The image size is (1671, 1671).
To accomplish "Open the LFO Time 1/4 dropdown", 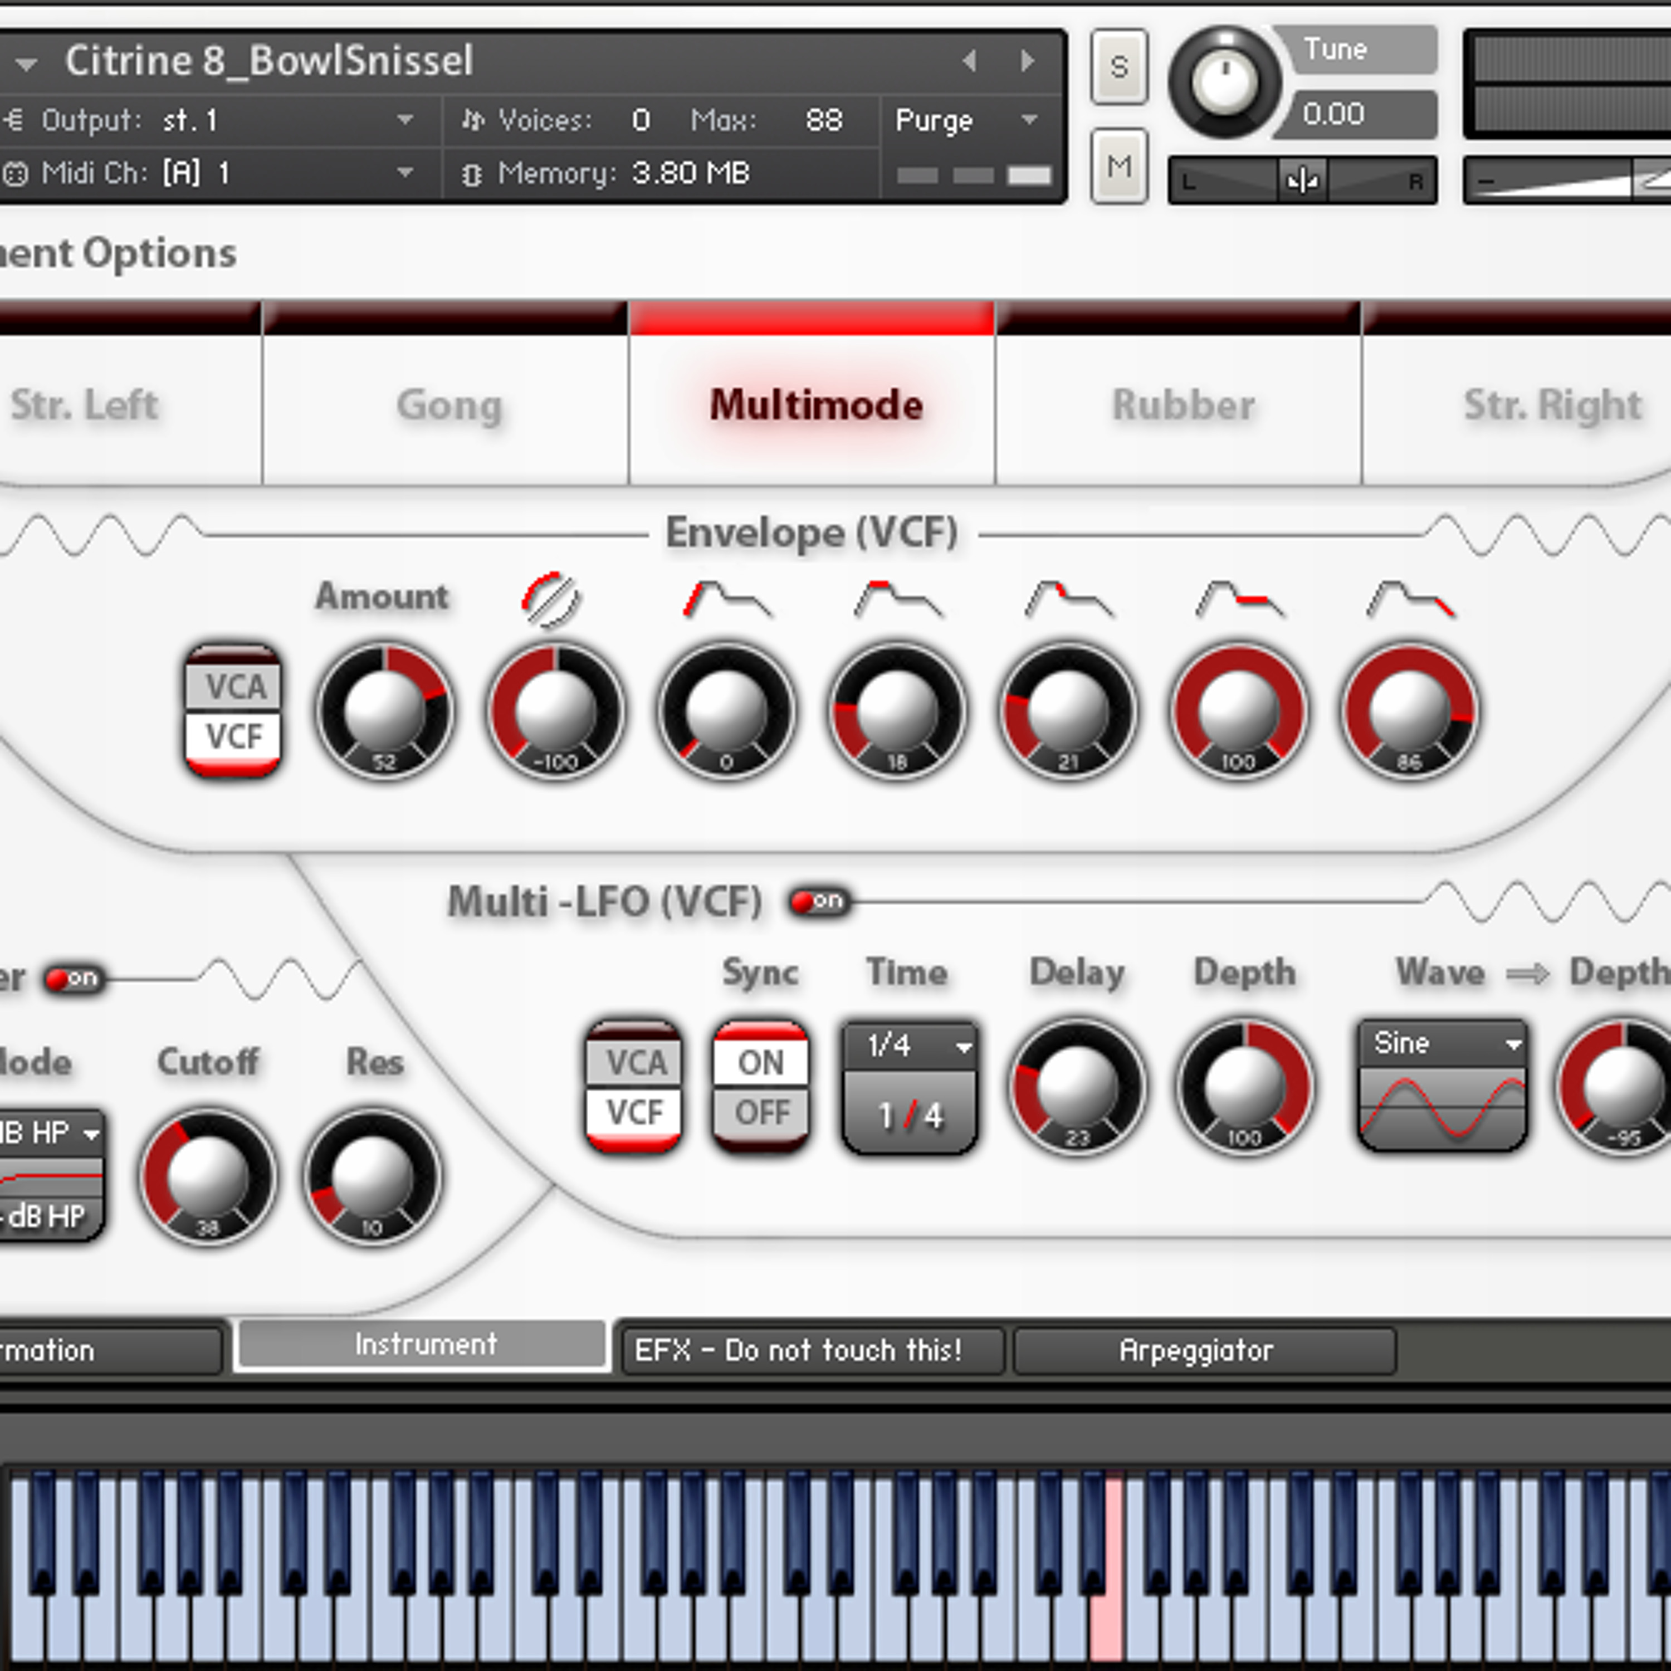I will (x=911, y=1045).
